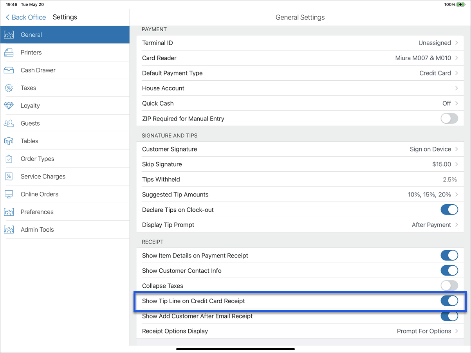
Task: Click the Tips Withheld 2.5% value
Action: coord(449,179)
